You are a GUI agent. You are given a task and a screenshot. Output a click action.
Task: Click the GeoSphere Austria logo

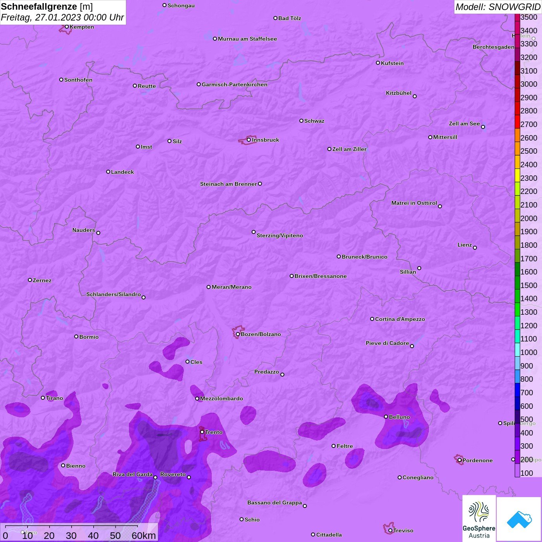pyautogui.click(x=479, y=518)
